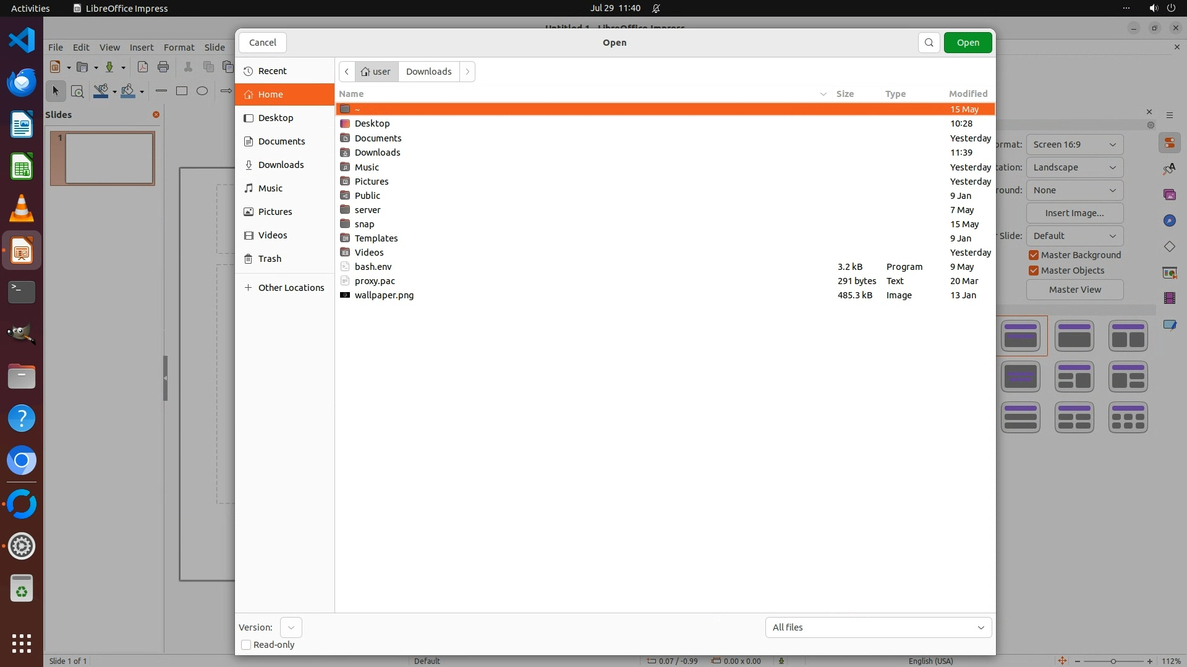The width and height of the screenshot is (1187, 667).
Task: Open the Landscape orientation dropdown
Action: pyautogui.click(x=1074, y=167)
